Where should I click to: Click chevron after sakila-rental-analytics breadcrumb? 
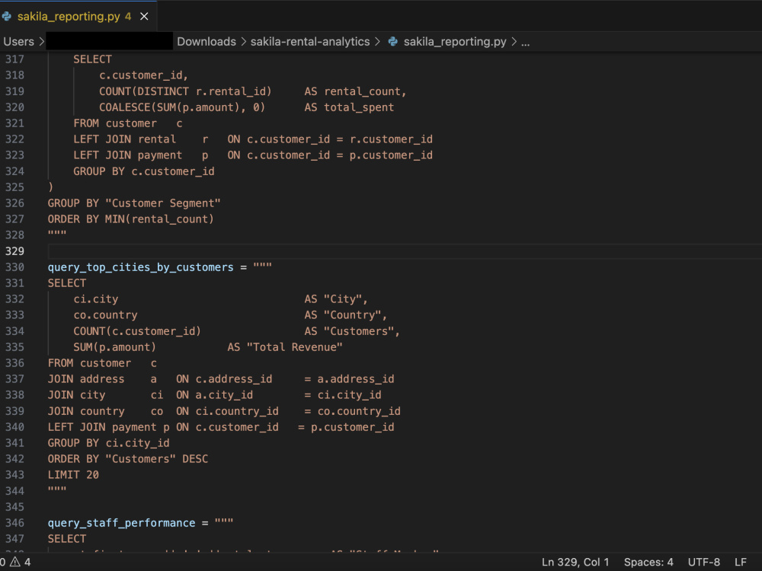pyautogui.click(x=377, y=42)
